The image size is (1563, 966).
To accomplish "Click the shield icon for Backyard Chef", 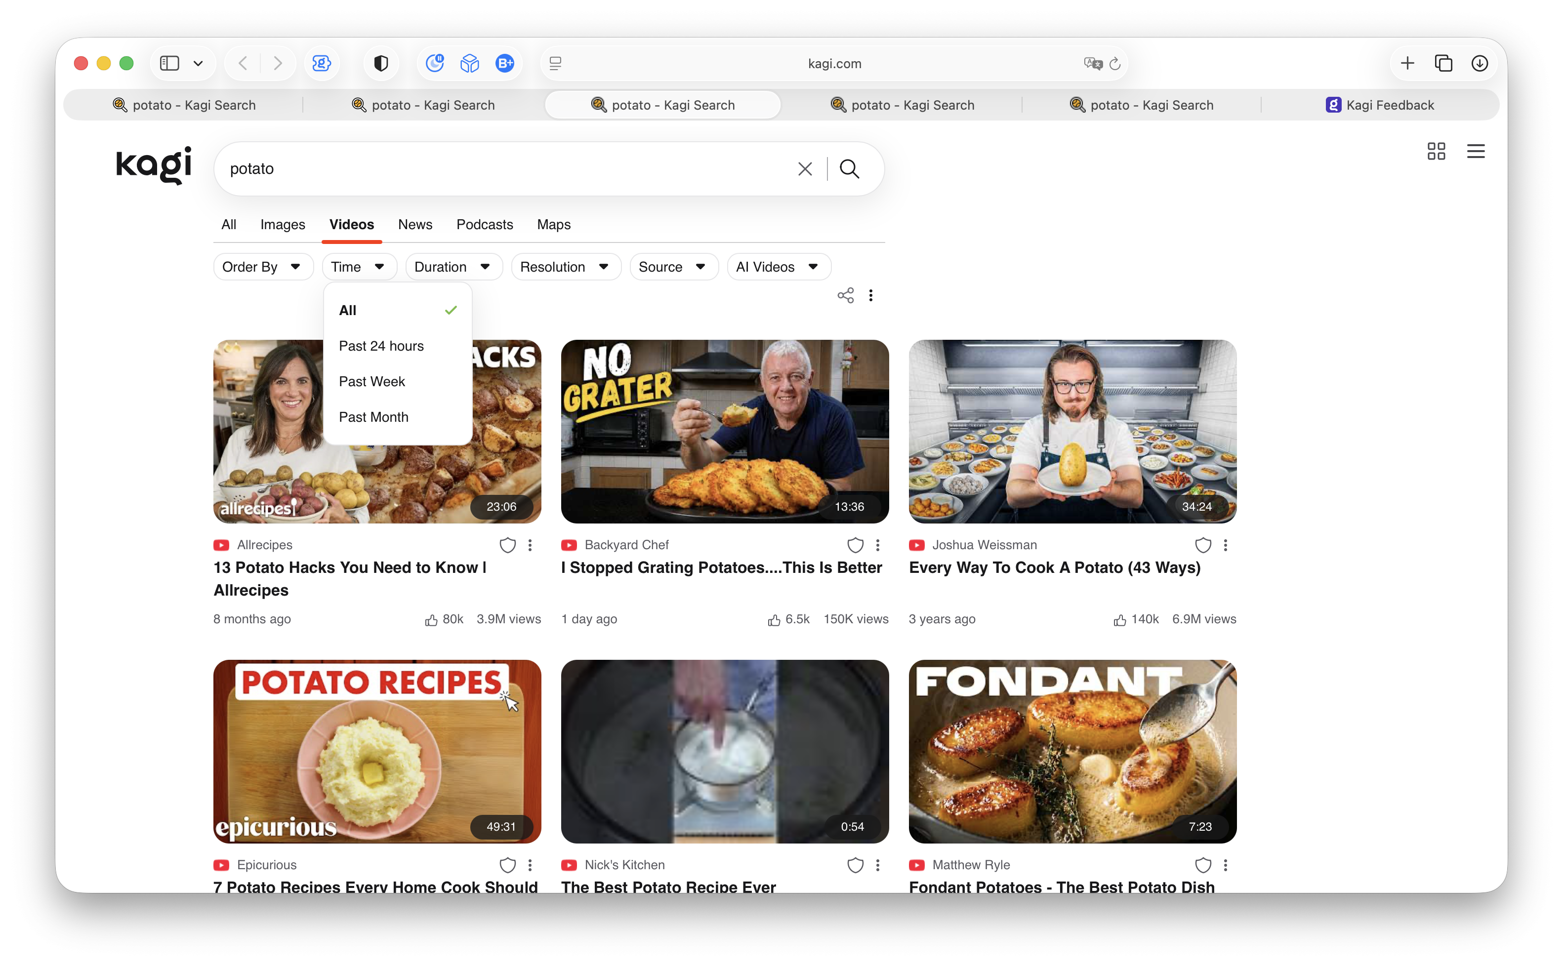I will 855,545.
